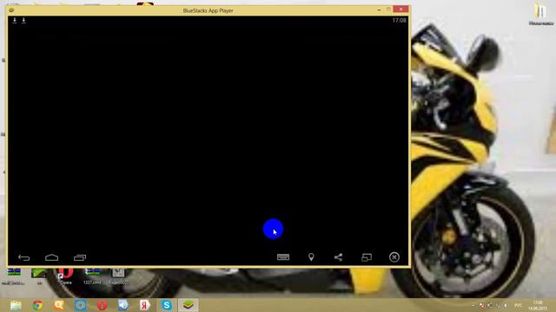556x312 pixels.
Task: Close the BlueStacks App Player window
Action: (401, 10)
